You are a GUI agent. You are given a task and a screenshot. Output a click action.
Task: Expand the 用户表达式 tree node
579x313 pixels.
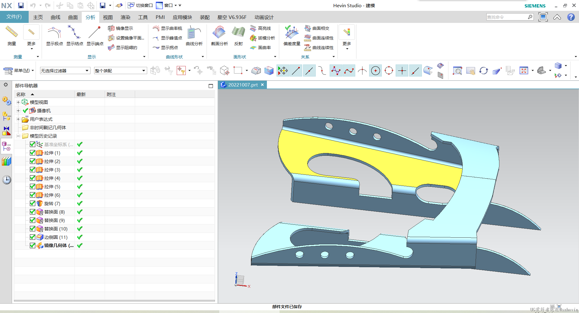18,119
